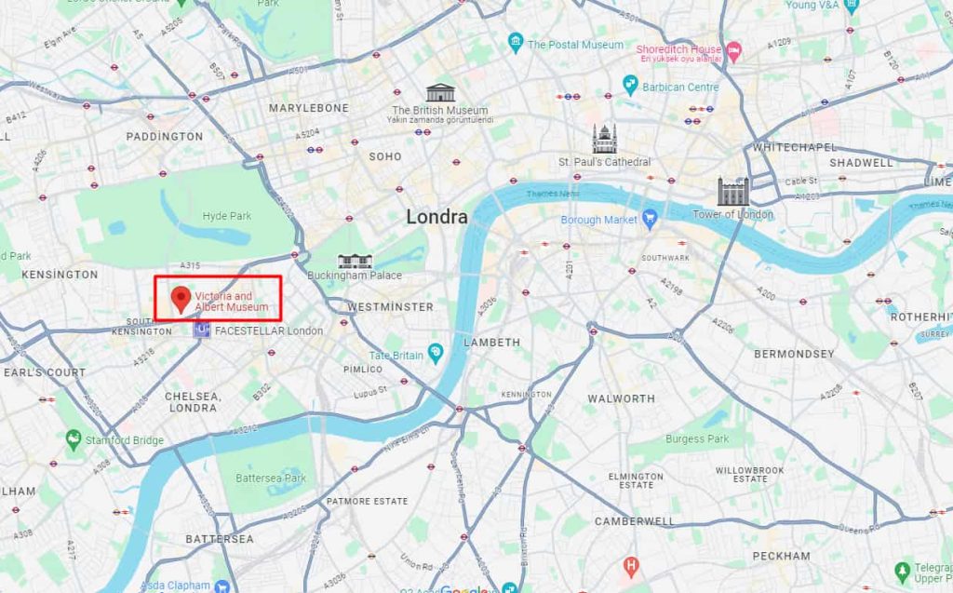Click the red hospital H marker
Screen dimensions: 953x593
click(631, 567)
